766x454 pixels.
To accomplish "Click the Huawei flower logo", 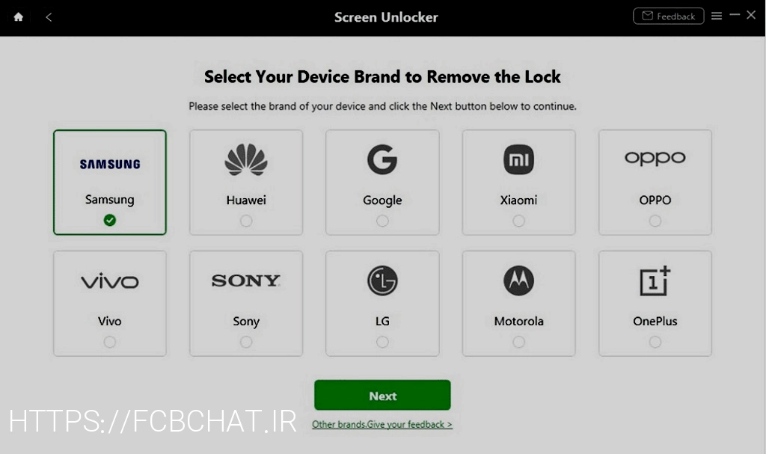I will point(245,160).
